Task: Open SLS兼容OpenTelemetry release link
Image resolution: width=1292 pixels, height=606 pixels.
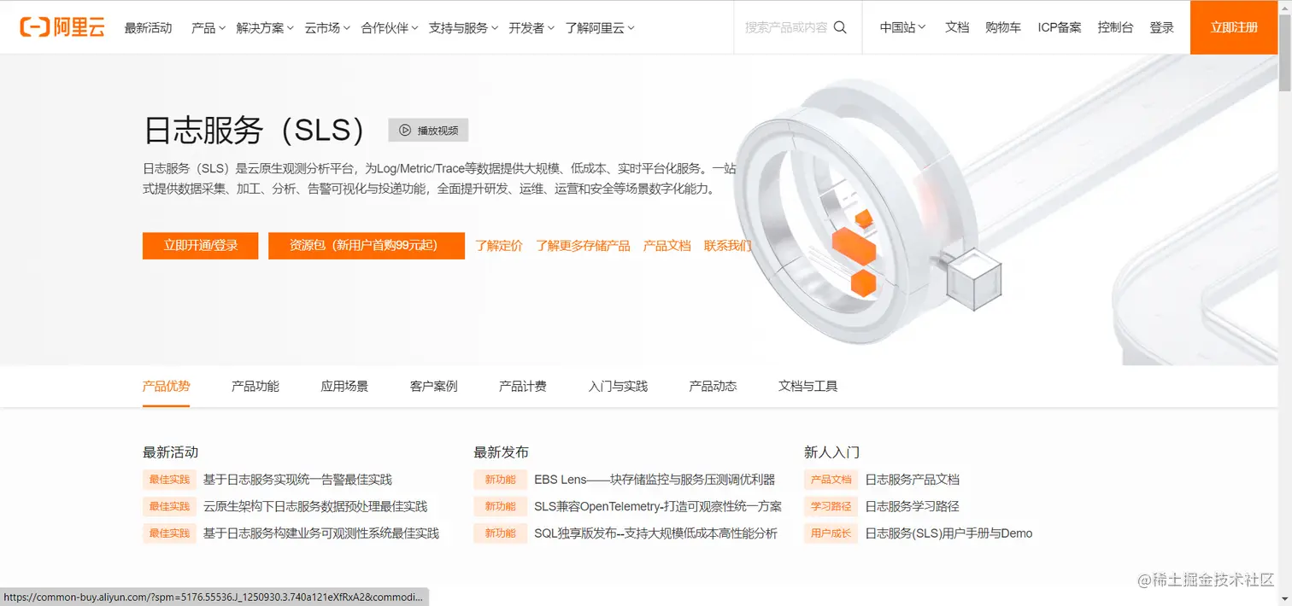Action: click(658, 506)
